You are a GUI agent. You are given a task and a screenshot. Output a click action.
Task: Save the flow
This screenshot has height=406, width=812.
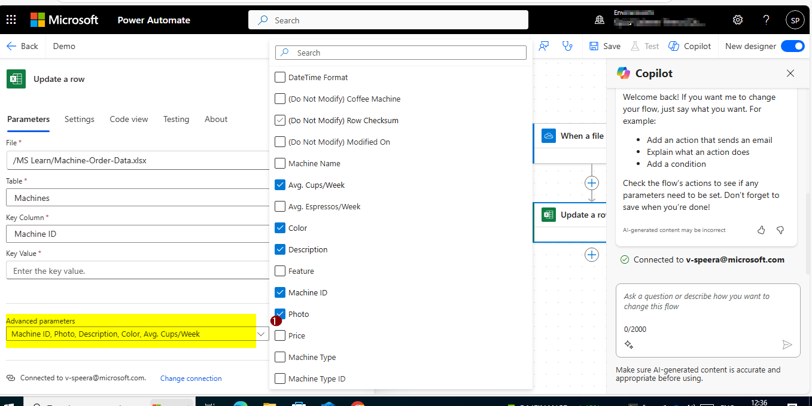click(605, 46)
